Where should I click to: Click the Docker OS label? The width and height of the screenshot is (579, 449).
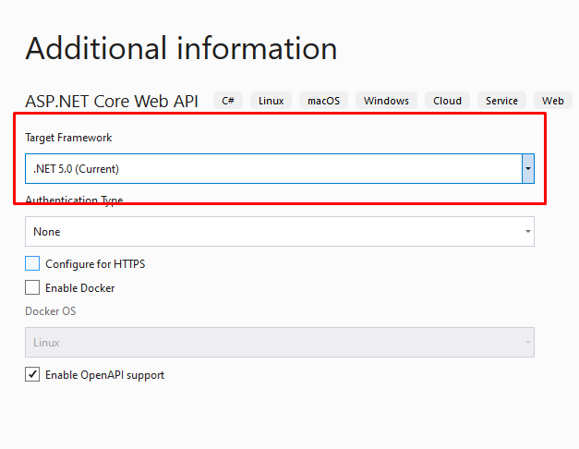pos(51,311)
